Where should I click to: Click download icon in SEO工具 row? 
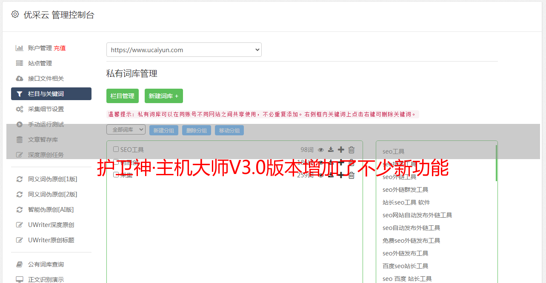331,150
